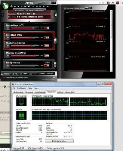Screen dimensions: 123x151
Task: Click the CPU usage meter gauge
Action: pyautogui.click(x=21, y=102)
